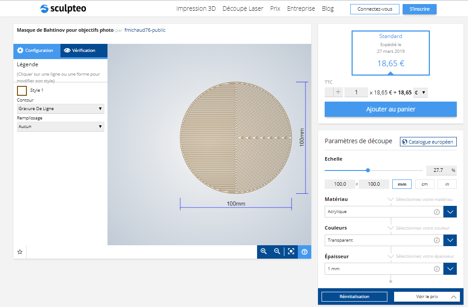Click the Acrylique material info icon
The image size is (468, 307).
click(437, 212)
